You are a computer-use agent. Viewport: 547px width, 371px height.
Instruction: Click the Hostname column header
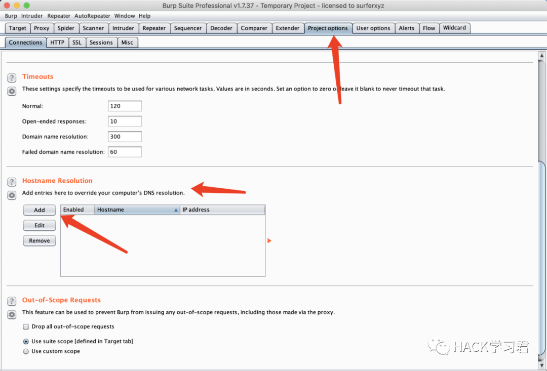tap(137, 210)
